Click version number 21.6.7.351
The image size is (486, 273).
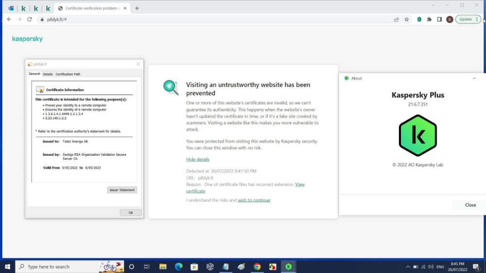tap(418, 105)
